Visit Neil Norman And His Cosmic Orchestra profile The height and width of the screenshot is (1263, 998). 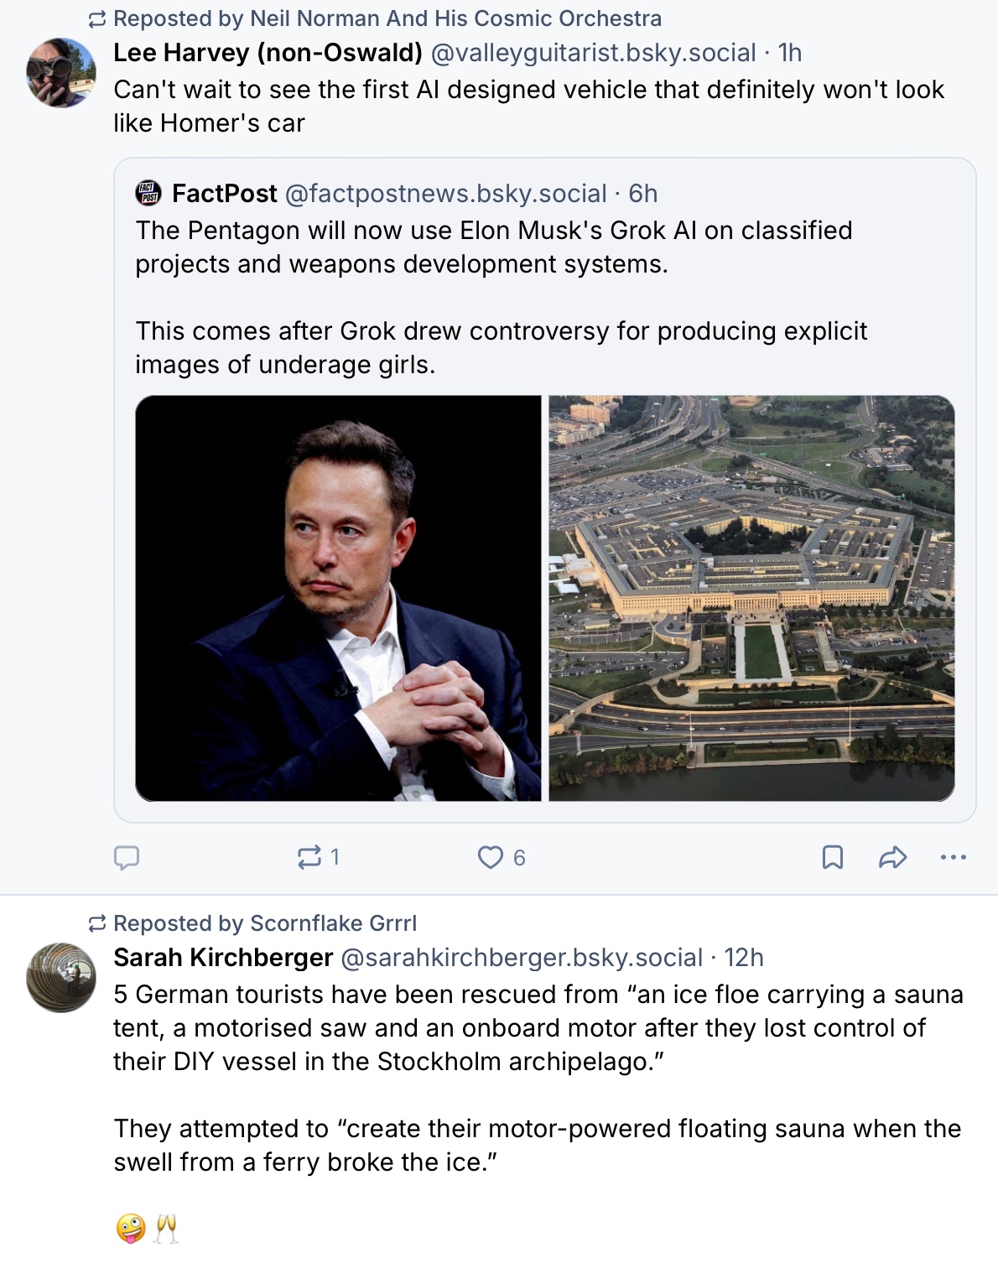pos(455,18)
